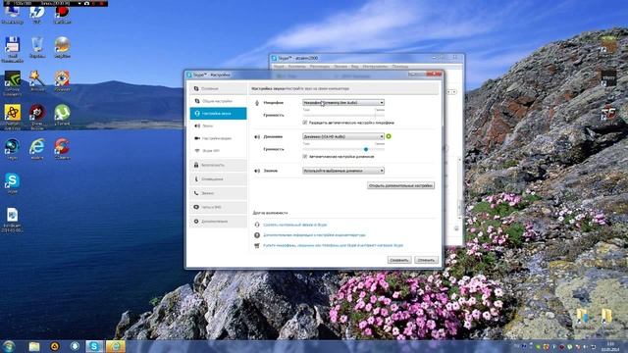The image size is (628, 353).
Task: Open Звонки menu in background Skype window
Action: pos(340,67)
